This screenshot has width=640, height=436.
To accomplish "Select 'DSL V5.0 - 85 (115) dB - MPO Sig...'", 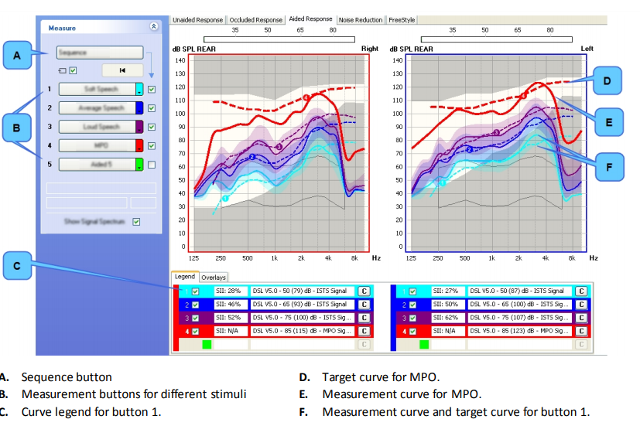I will (x=303, y=331).
